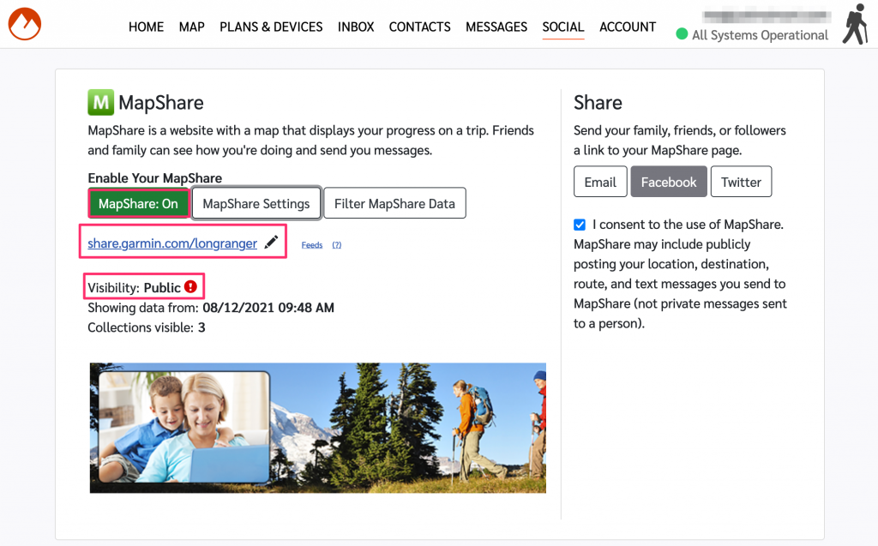Uncheck the MapShare consent checkbox
Viewport: 878px width, 546px height.
click(580, 225)
